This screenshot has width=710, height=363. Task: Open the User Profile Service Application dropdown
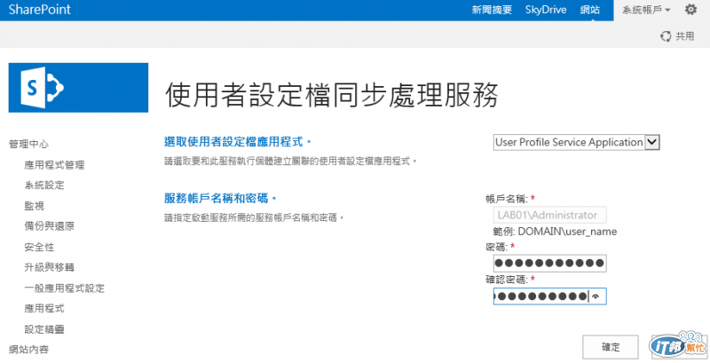coord(576,142)
